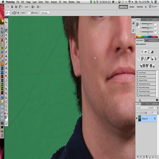Select the Move tool
This screenshot has width=159, height=159.
point(6,22)
